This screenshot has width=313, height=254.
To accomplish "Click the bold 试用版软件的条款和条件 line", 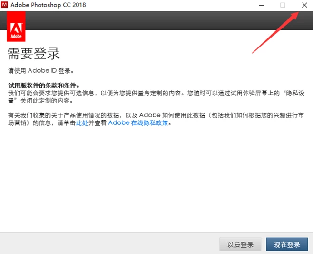I will (44, 85).
